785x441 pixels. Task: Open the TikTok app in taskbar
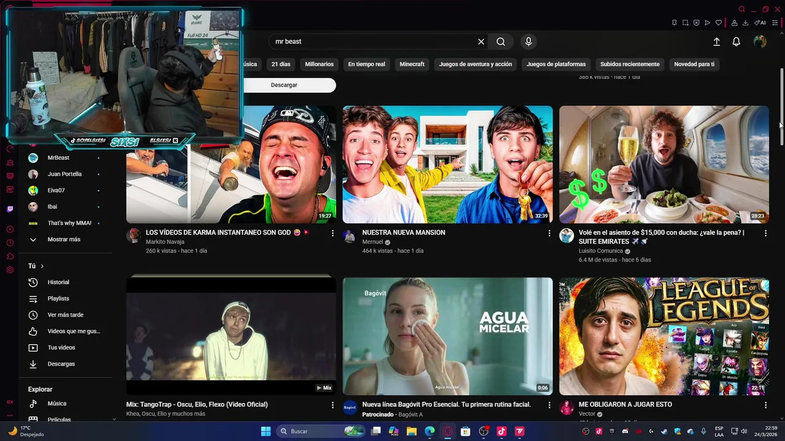(x=501, y=431)
